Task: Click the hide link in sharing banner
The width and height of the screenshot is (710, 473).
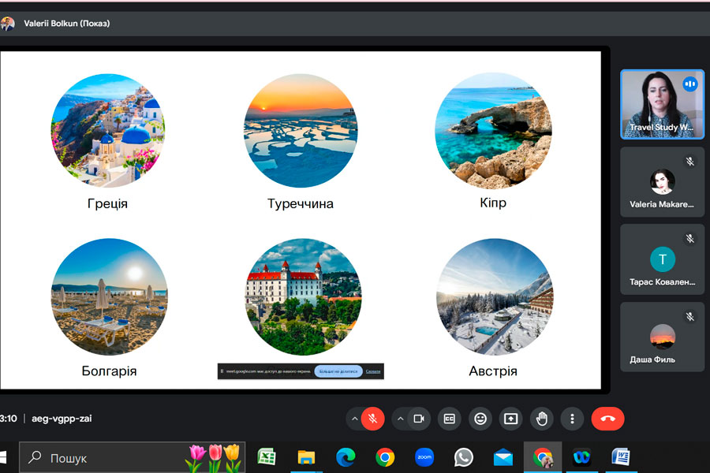Action: click(373, 371)
